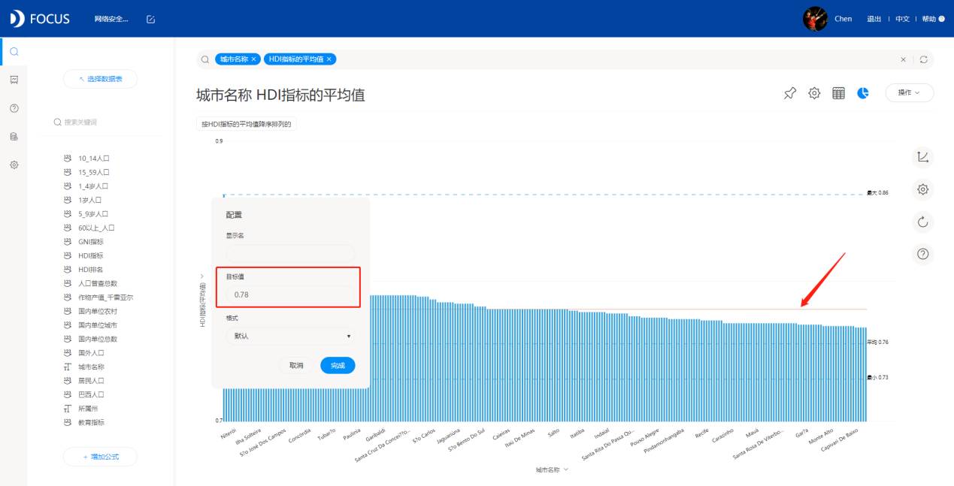Select the 居民人口 column
954x486 pixels.
[91, 381]
